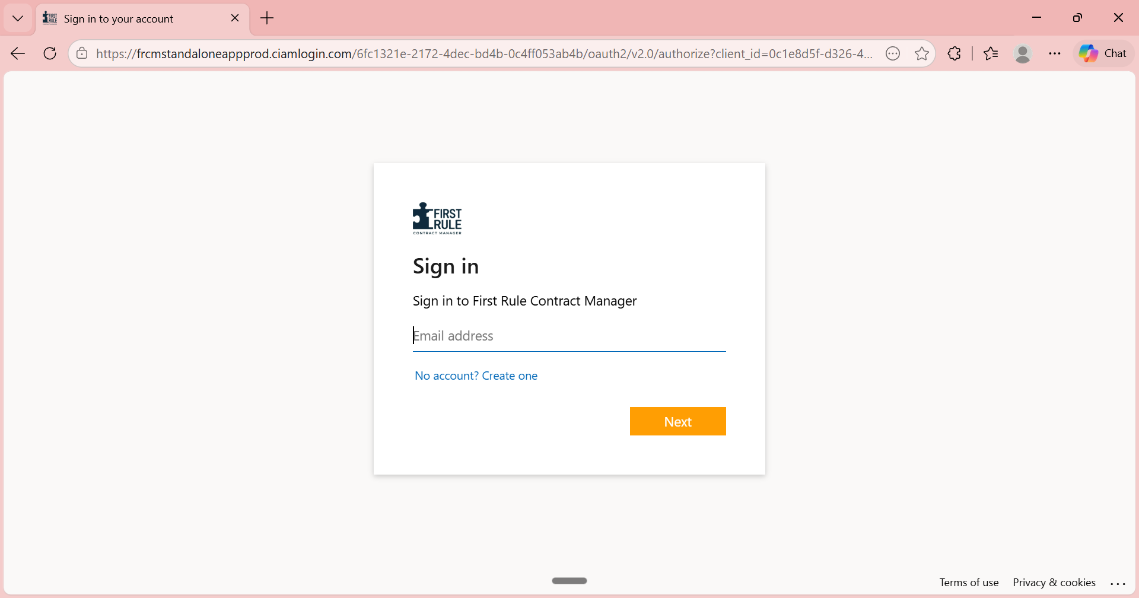The image size is (1139, 598).
Task: Focus the Email address field
Action: point(569,336)
